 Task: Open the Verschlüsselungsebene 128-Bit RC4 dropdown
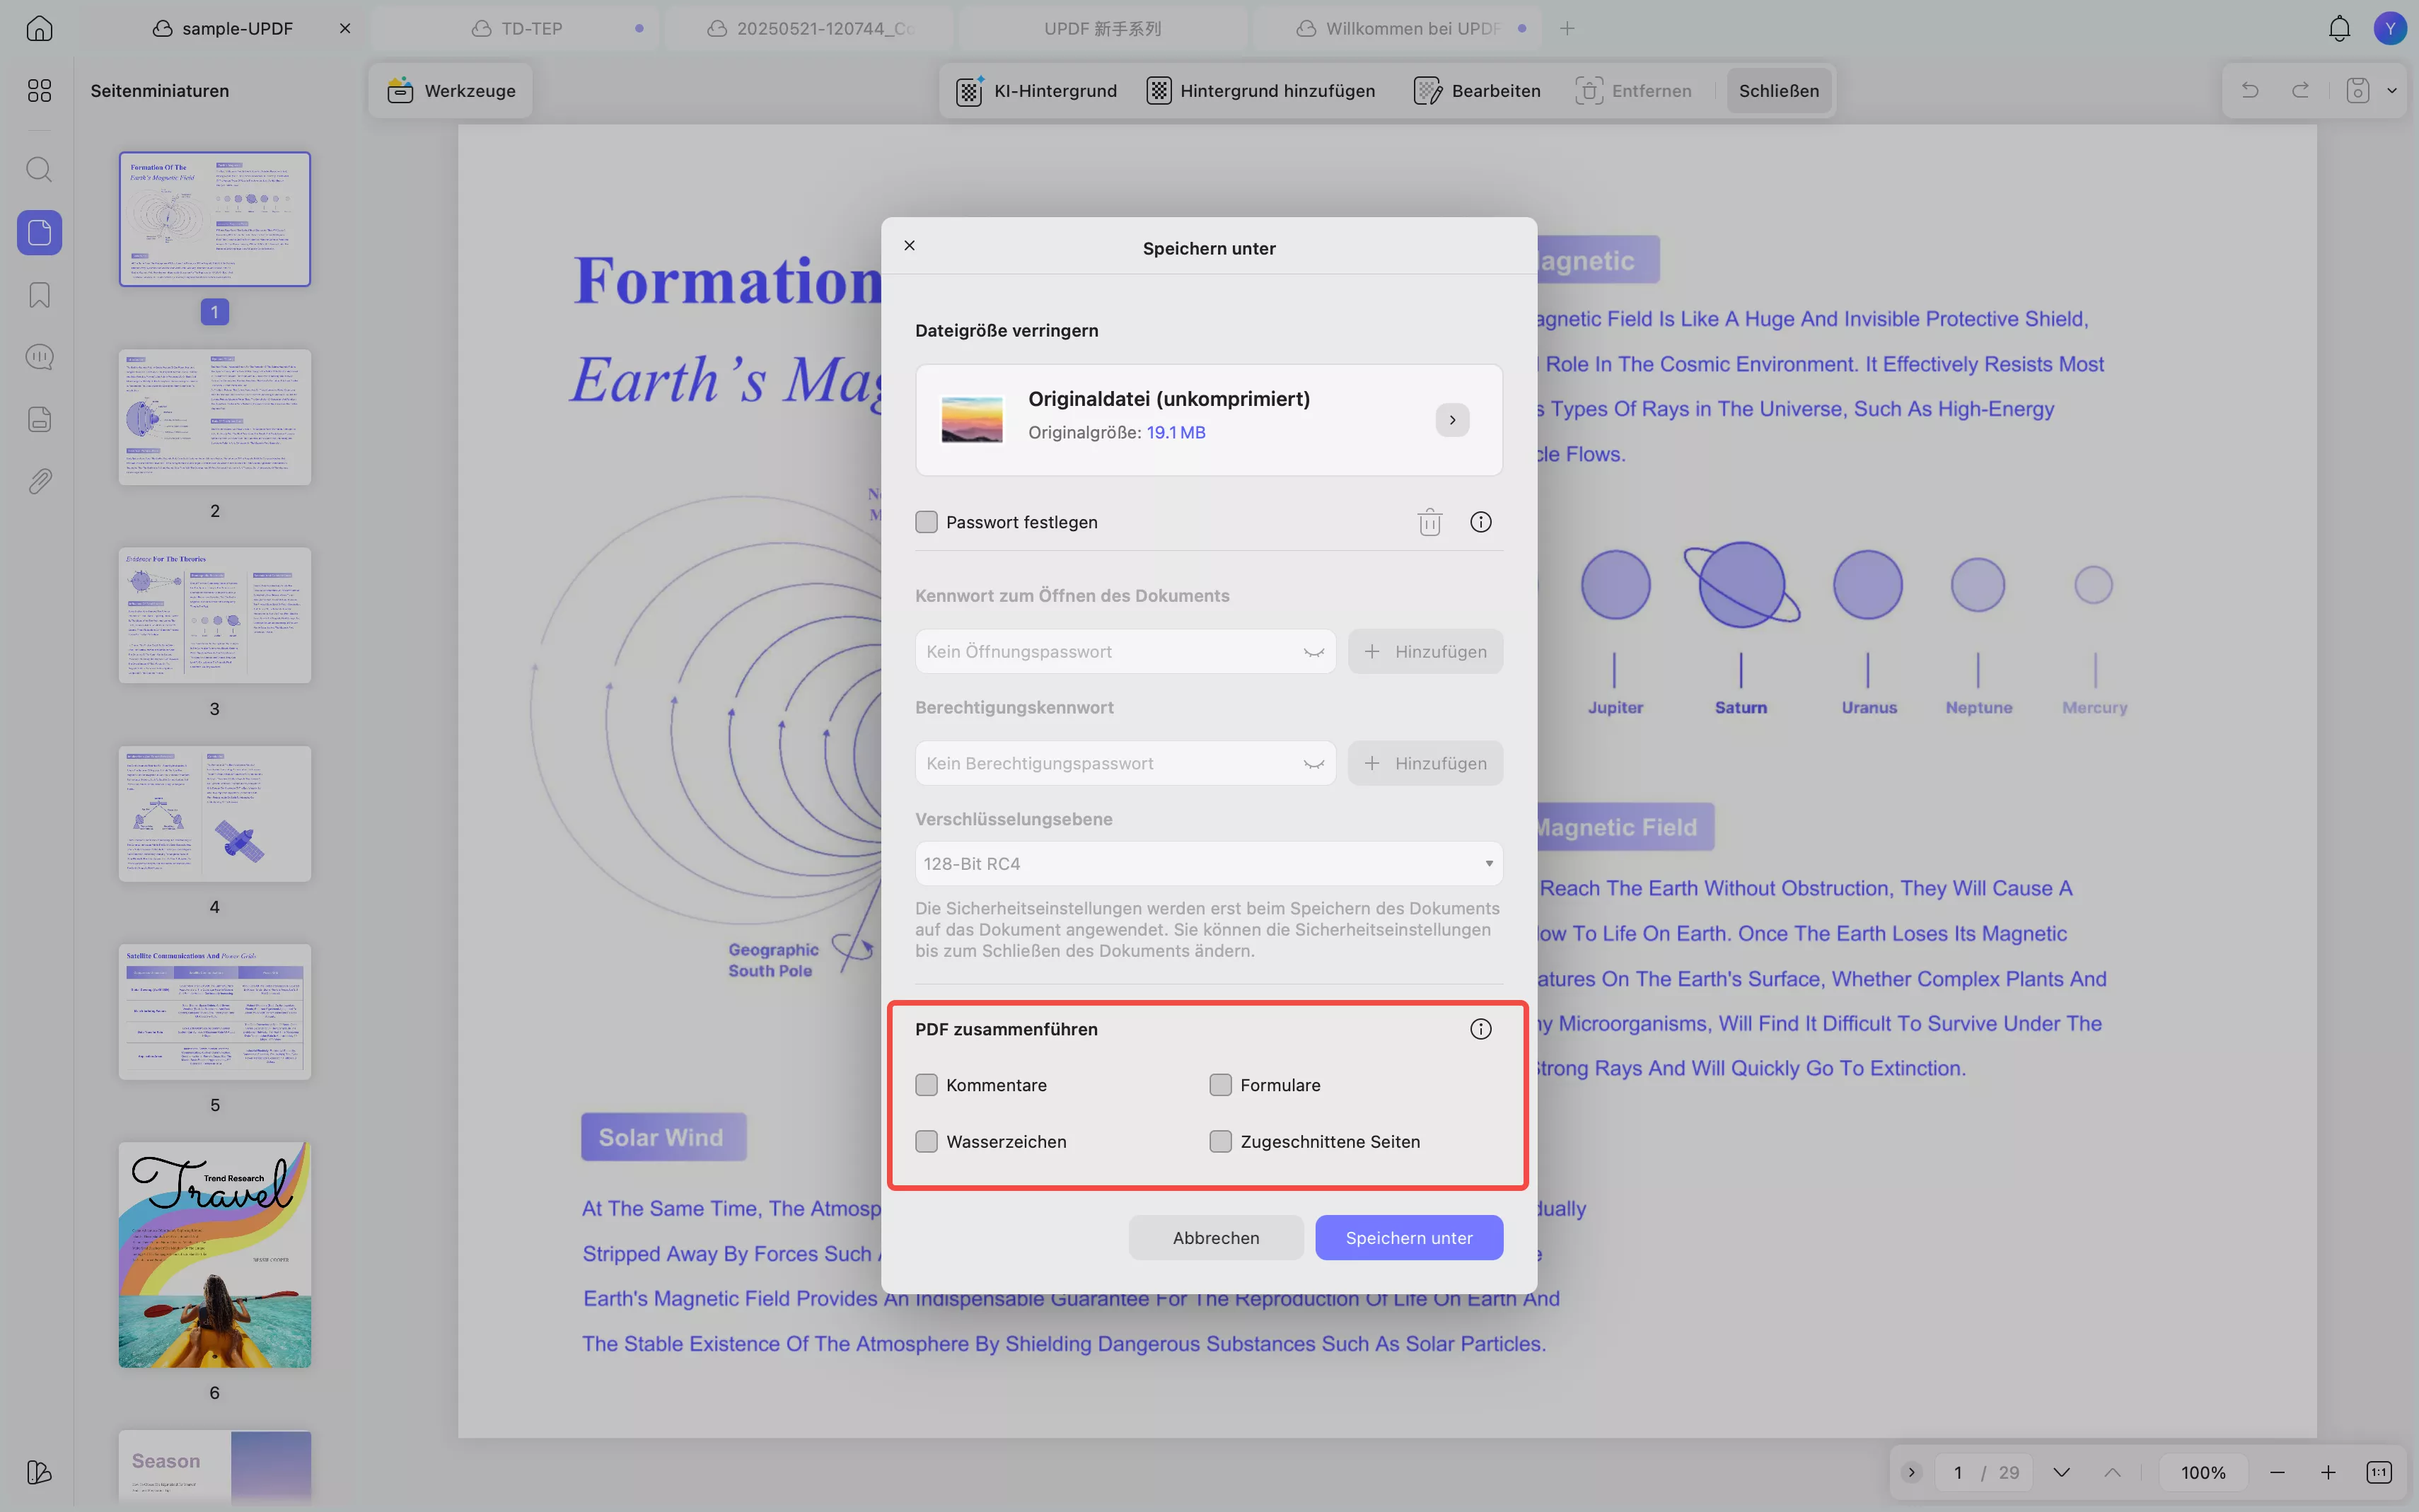coord(1208,863)
